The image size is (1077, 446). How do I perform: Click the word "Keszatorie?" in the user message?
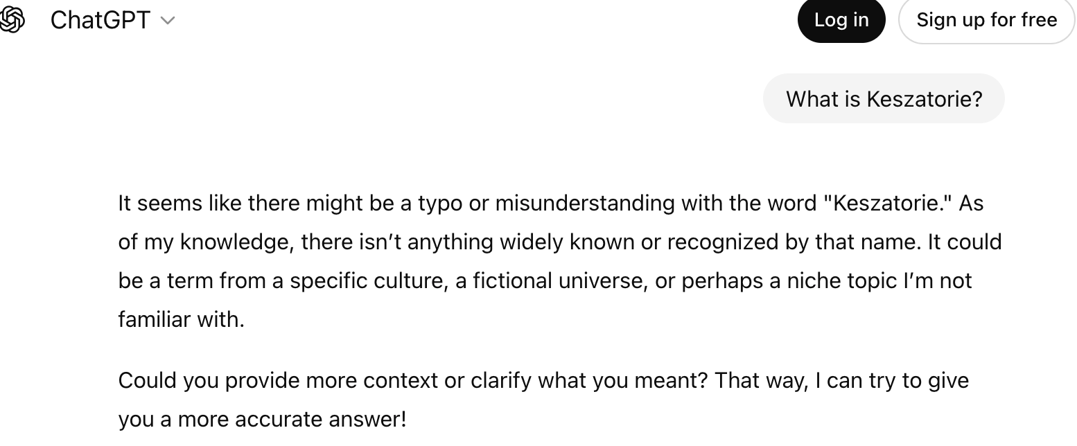[924, 99]
